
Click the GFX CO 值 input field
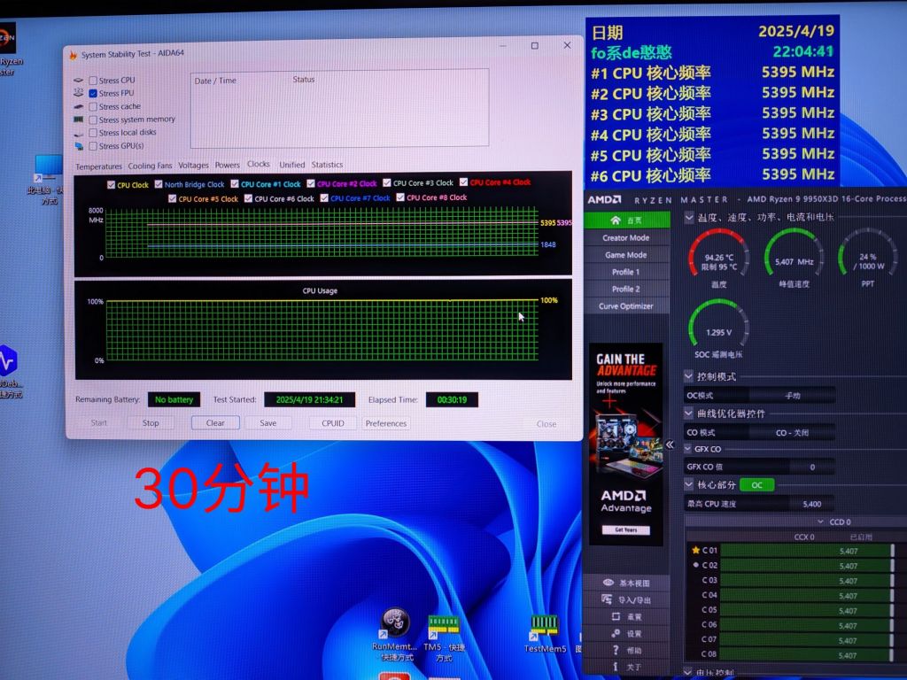(x=811, y=467)
